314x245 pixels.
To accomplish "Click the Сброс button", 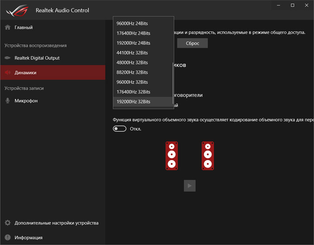I will (192, 43).
